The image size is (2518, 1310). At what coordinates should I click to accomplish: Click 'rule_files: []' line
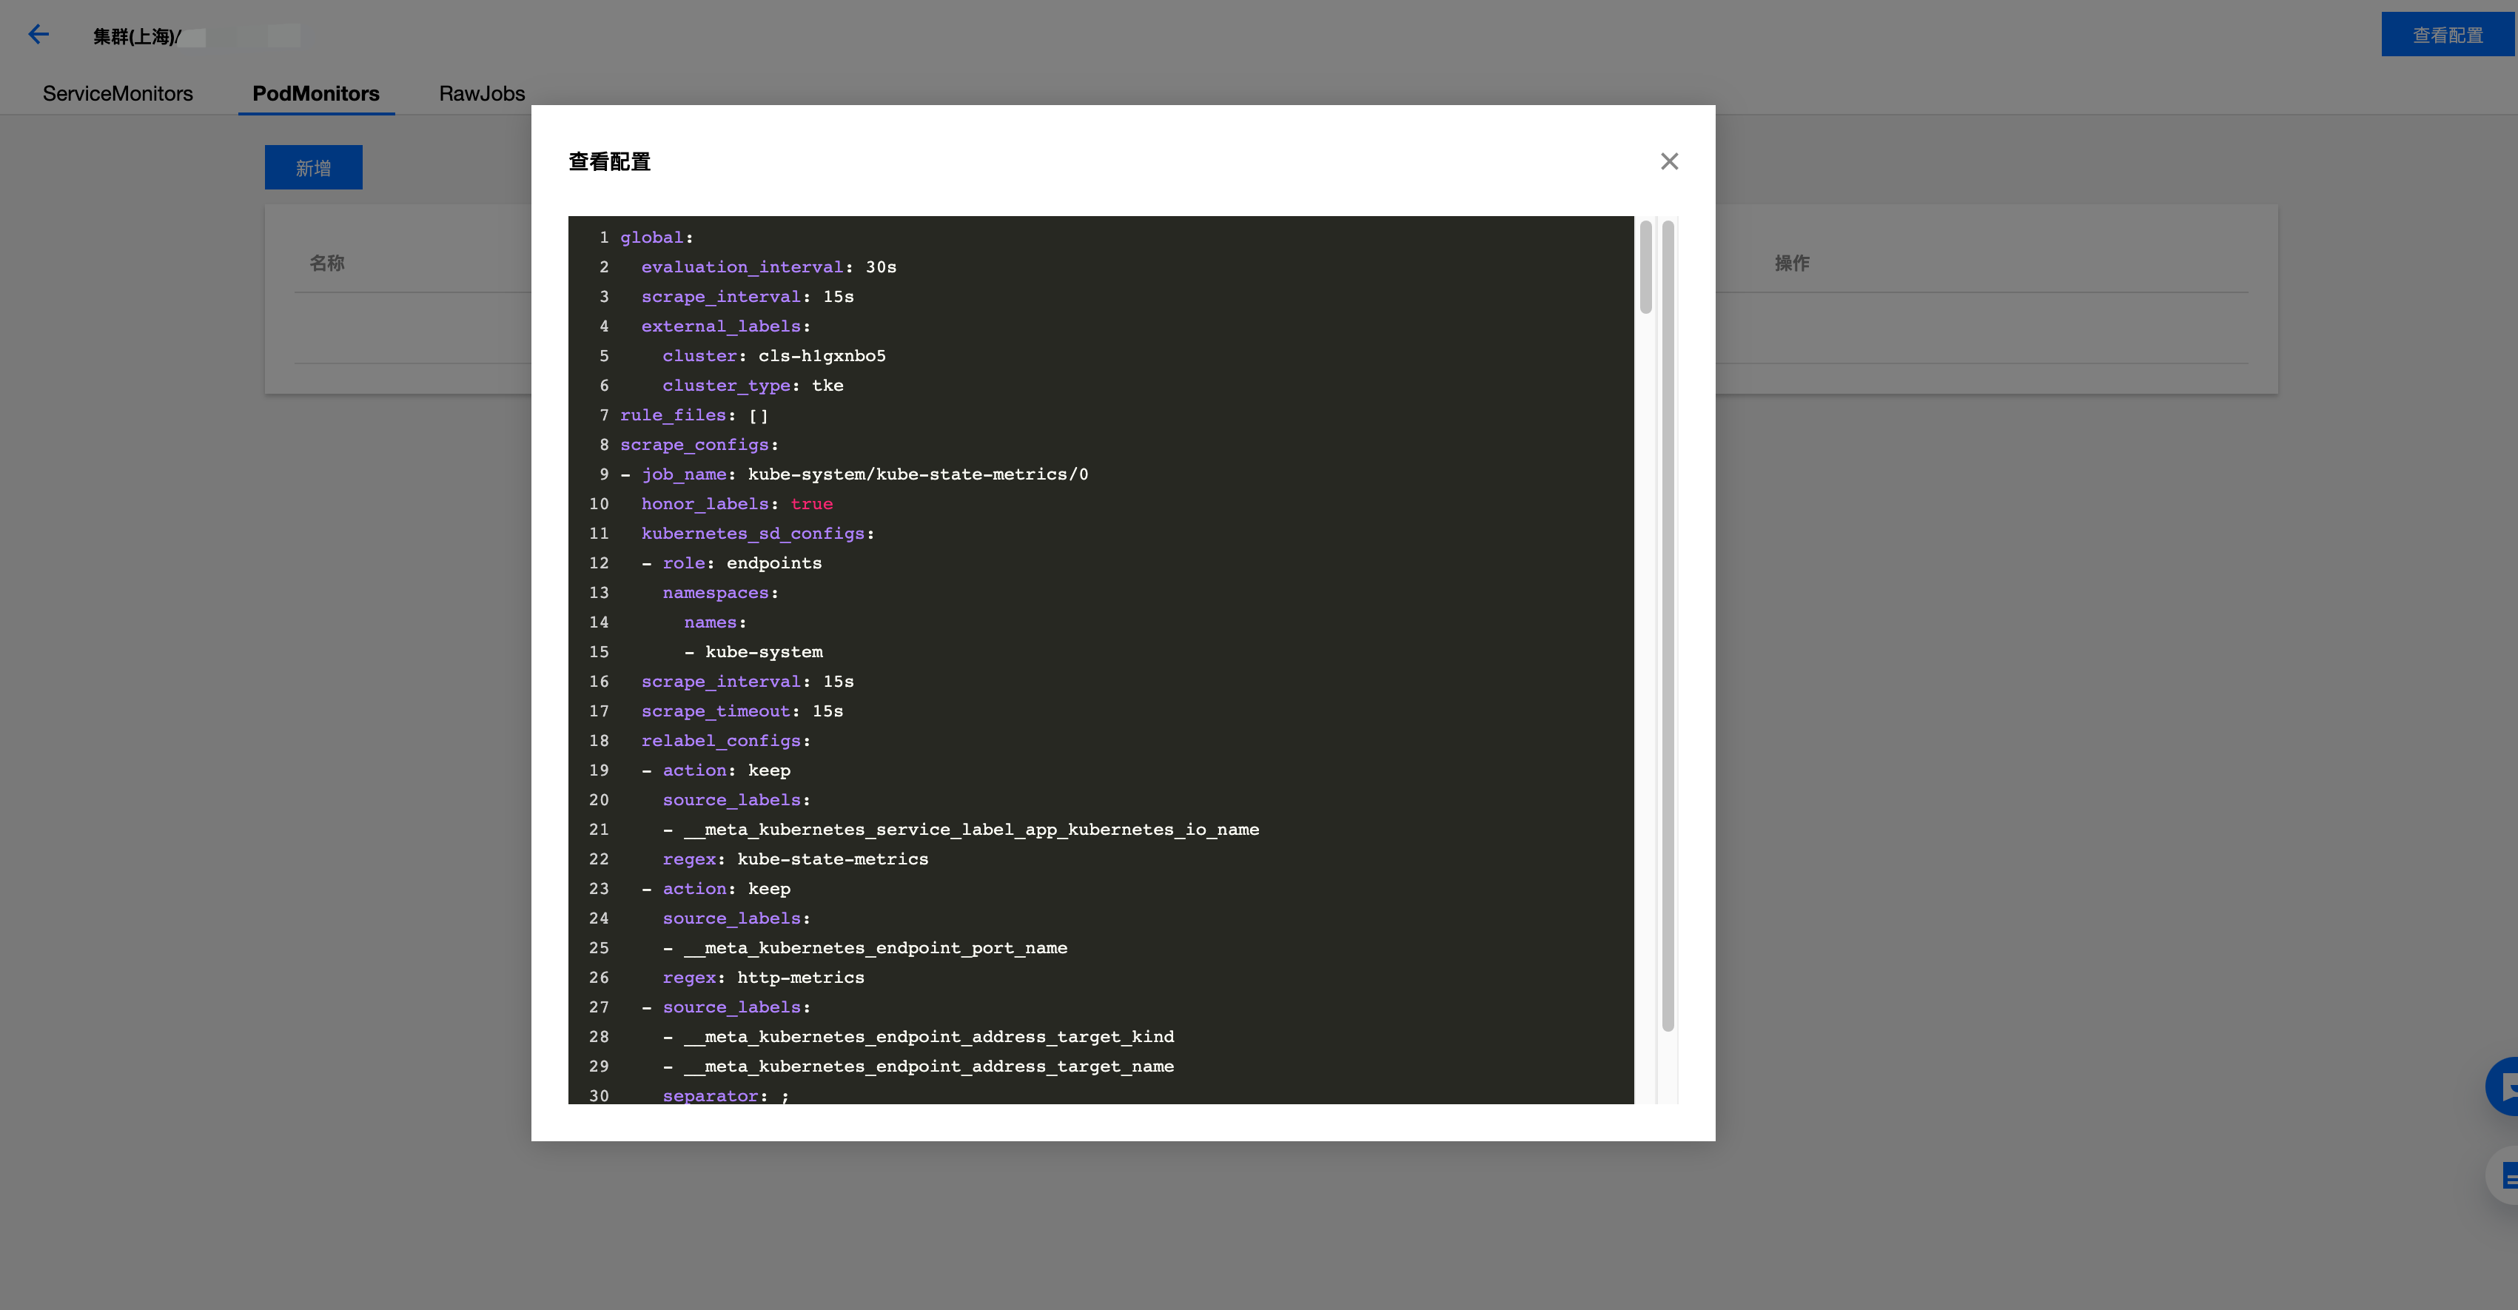tap(694, 415)
